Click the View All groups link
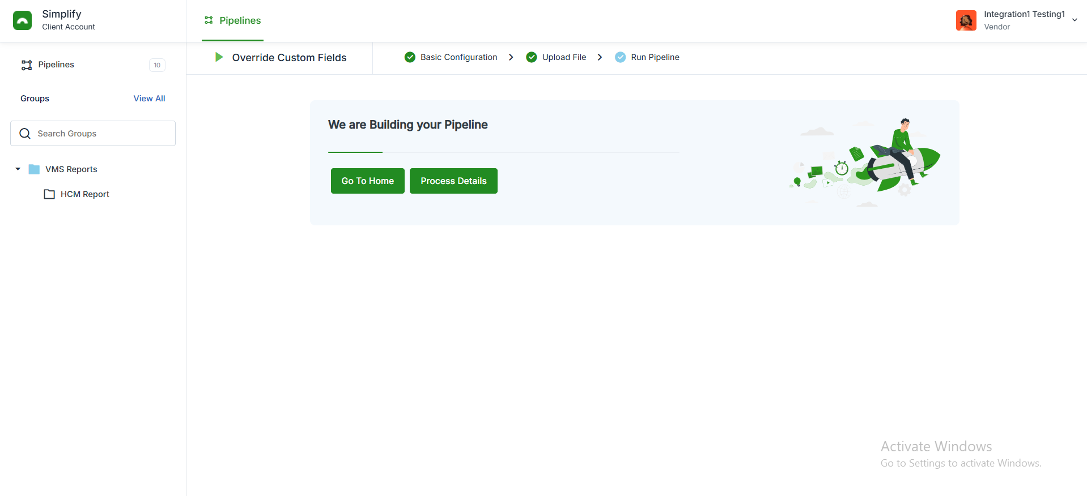Viewport: 1087px width, 496px height. 149,99
